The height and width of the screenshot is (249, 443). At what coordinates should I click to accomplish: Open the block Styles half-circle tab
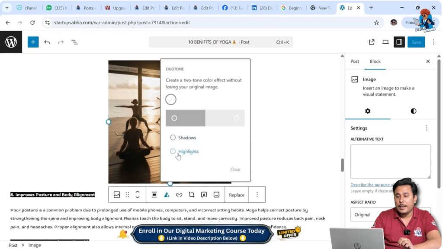click(413, 111)
